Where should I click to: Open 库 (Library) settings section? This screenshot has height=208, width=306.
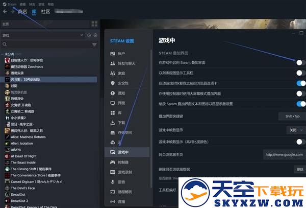point(127,113)
